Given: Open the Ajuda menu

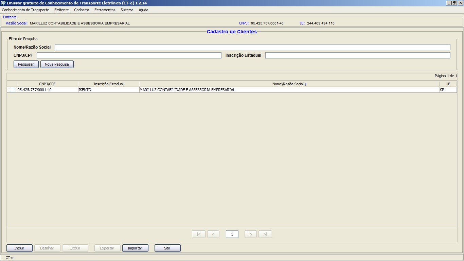Looking at the screenshot, I should 143,10.
